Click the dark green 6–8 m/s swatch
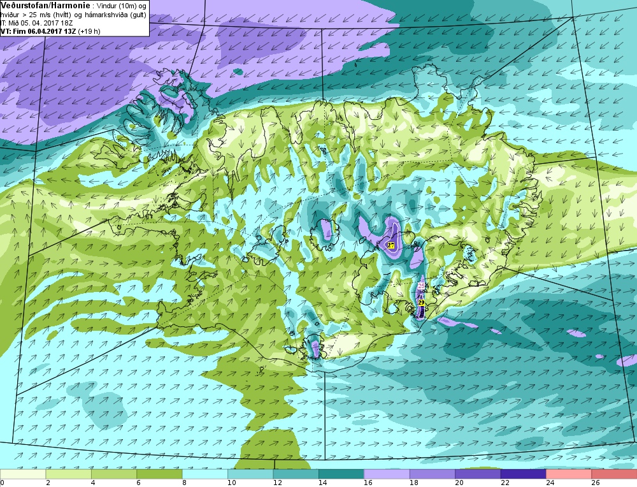 click(160, 474)
